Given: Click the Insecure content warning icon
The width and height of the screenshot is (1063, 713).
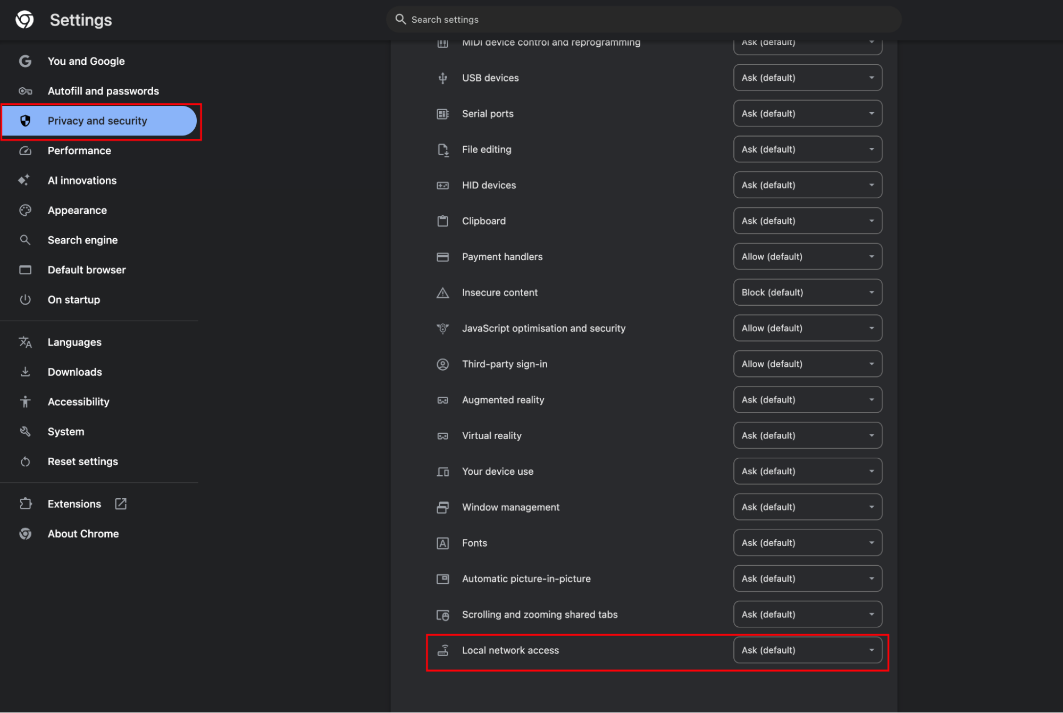Looking at the screenshot, I should point(442,293).
